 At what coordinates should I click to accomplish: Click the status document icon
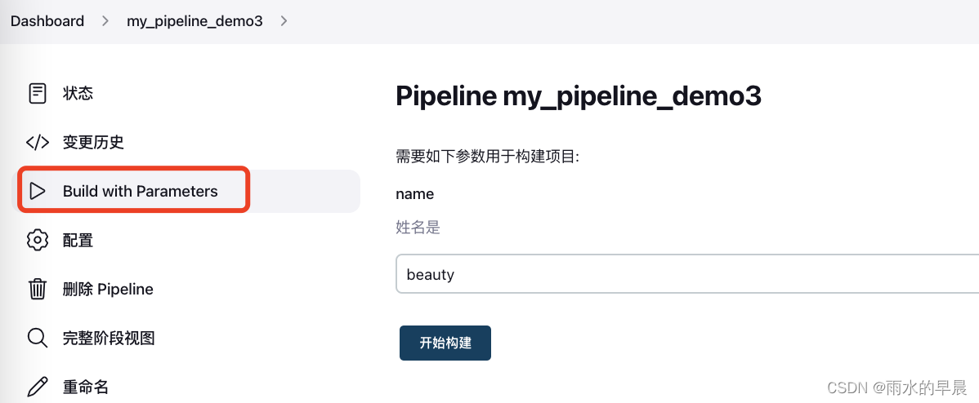pyautogui.click(x=38, y=93)
